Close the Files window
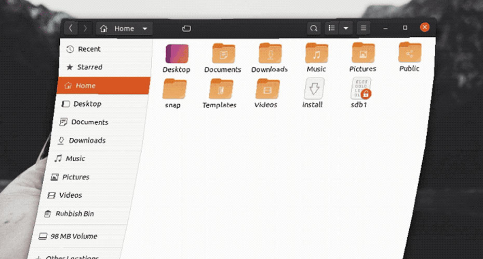Image resolution: width=483 pixels, height=259 pixels. click(x=425, y=27)
